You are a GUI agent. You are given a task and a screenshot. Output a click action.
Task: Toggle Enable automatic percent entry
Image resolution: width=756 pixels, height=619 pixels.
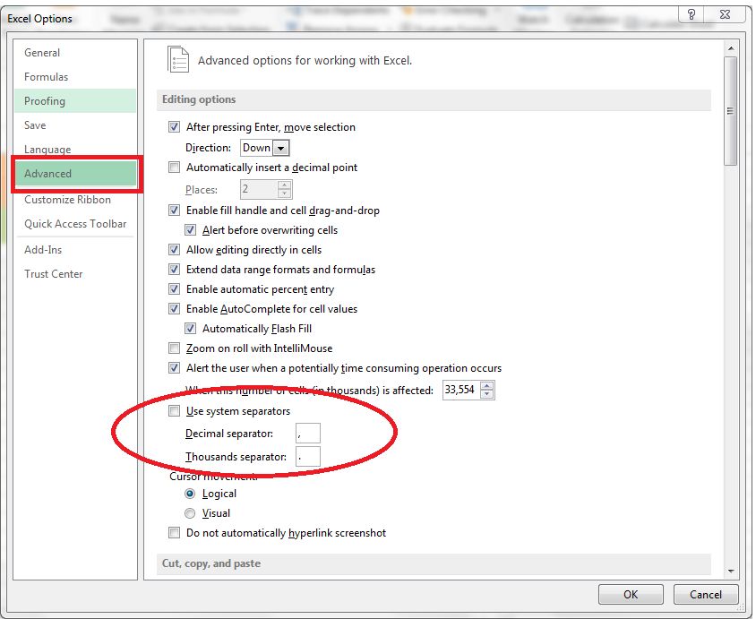click(174, 289)
